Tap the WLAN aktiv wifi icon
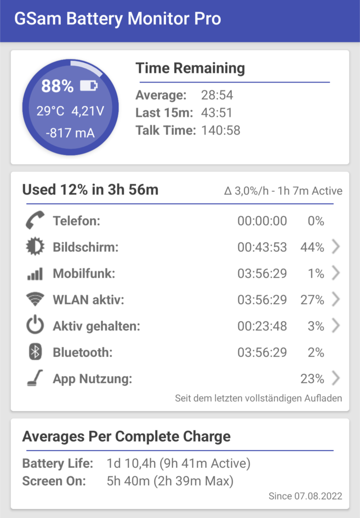Screen dimensions: 360x518 coord(35,299)
